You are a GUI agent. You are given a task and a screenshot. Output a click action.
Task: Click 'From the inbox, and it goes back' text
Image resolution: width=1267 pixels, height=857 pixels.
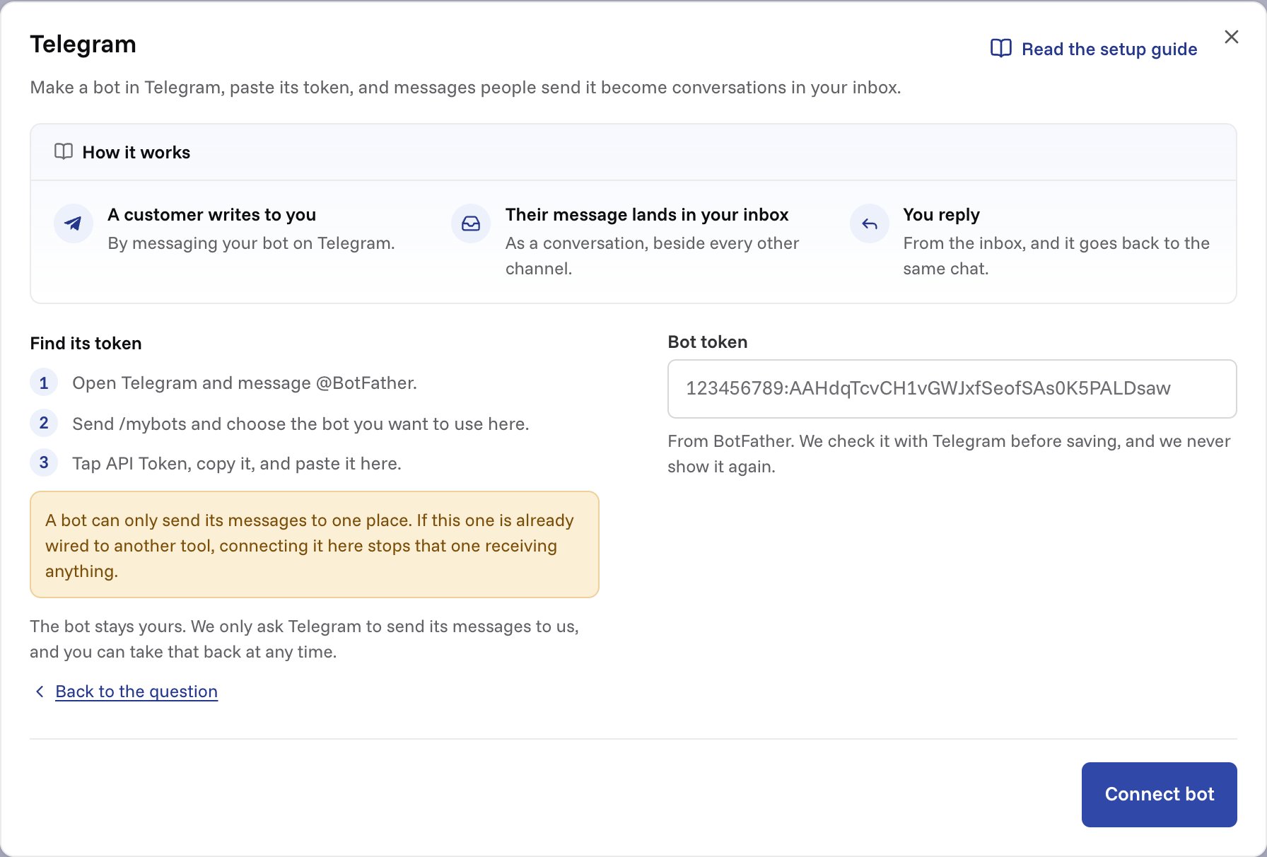tap(1056, 256)
